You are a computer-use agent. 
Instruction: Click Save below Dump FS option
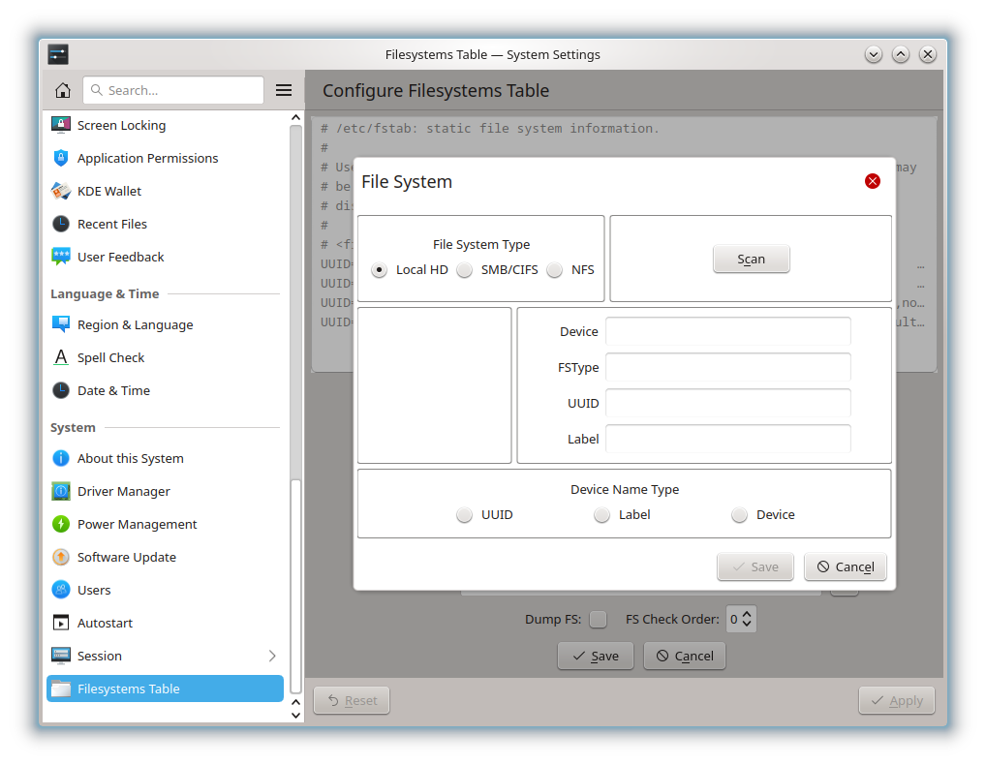[x=596, y=657]
